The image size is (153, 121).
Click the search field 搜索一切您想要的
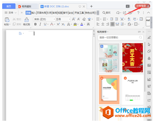point(121,38)
